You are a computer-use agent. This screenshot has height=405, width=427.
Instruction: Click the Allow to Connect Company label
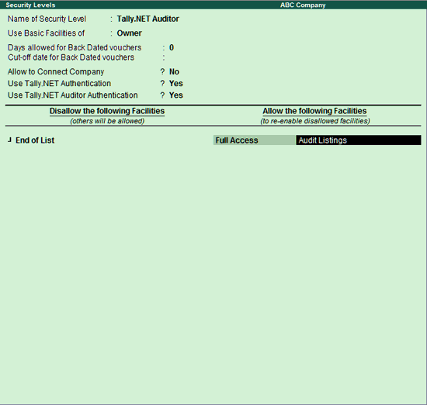(x=56, y=71)
